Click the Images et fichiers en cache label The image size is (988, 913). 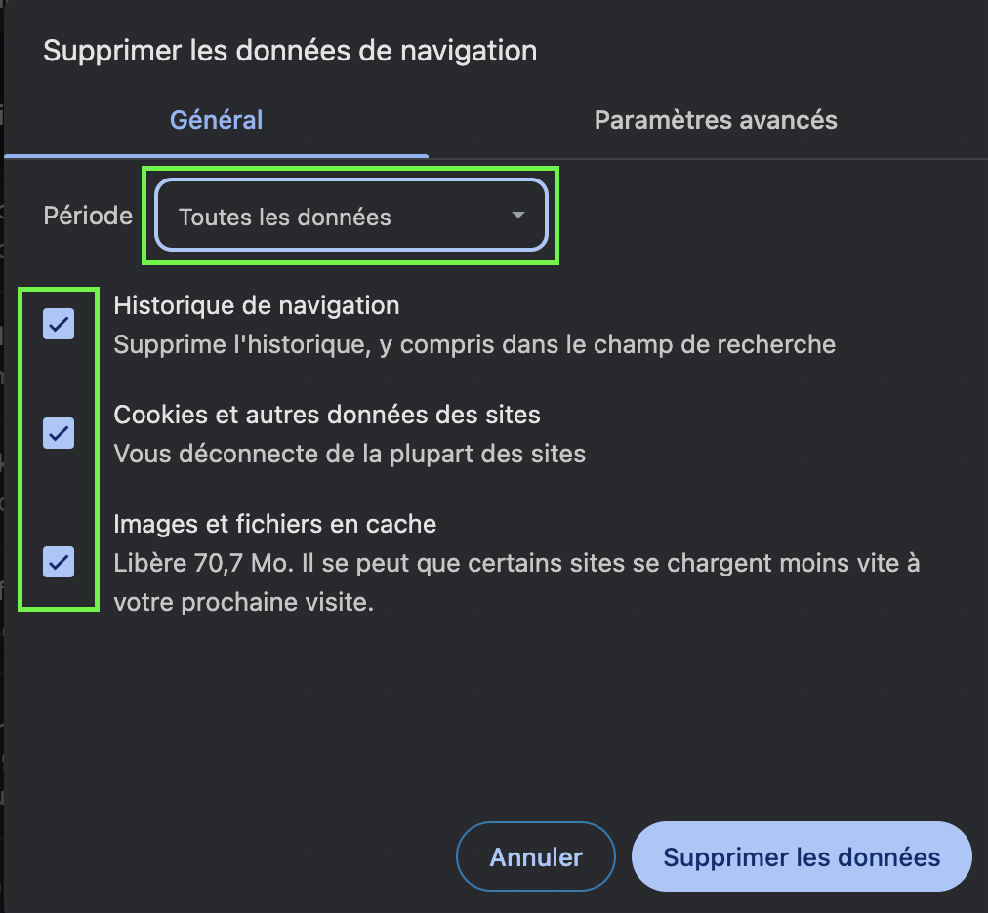tap(274, 524)
